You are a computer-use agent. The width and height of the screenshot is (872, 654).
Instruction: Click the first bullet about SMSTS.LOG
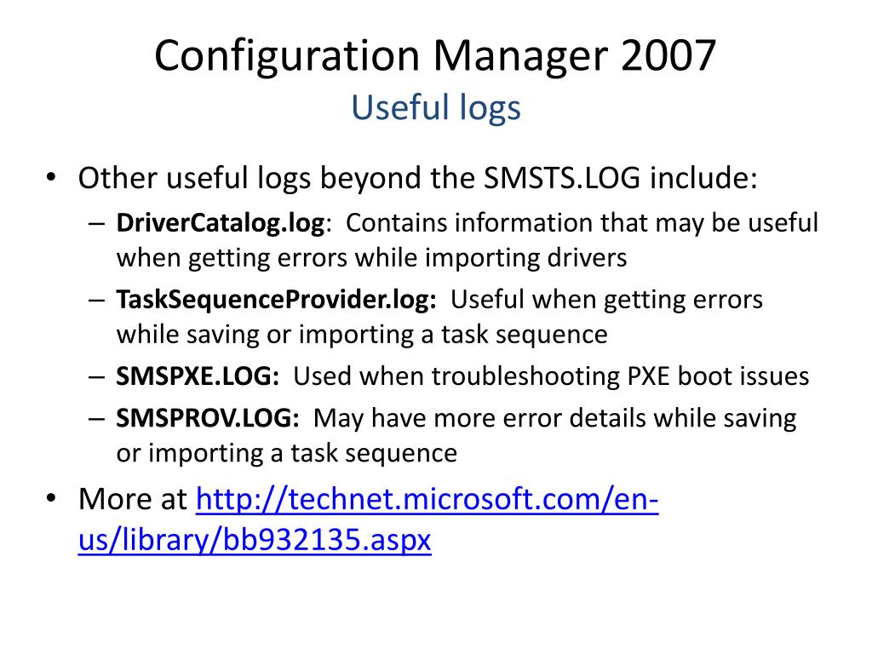click(x=417, y=179)
